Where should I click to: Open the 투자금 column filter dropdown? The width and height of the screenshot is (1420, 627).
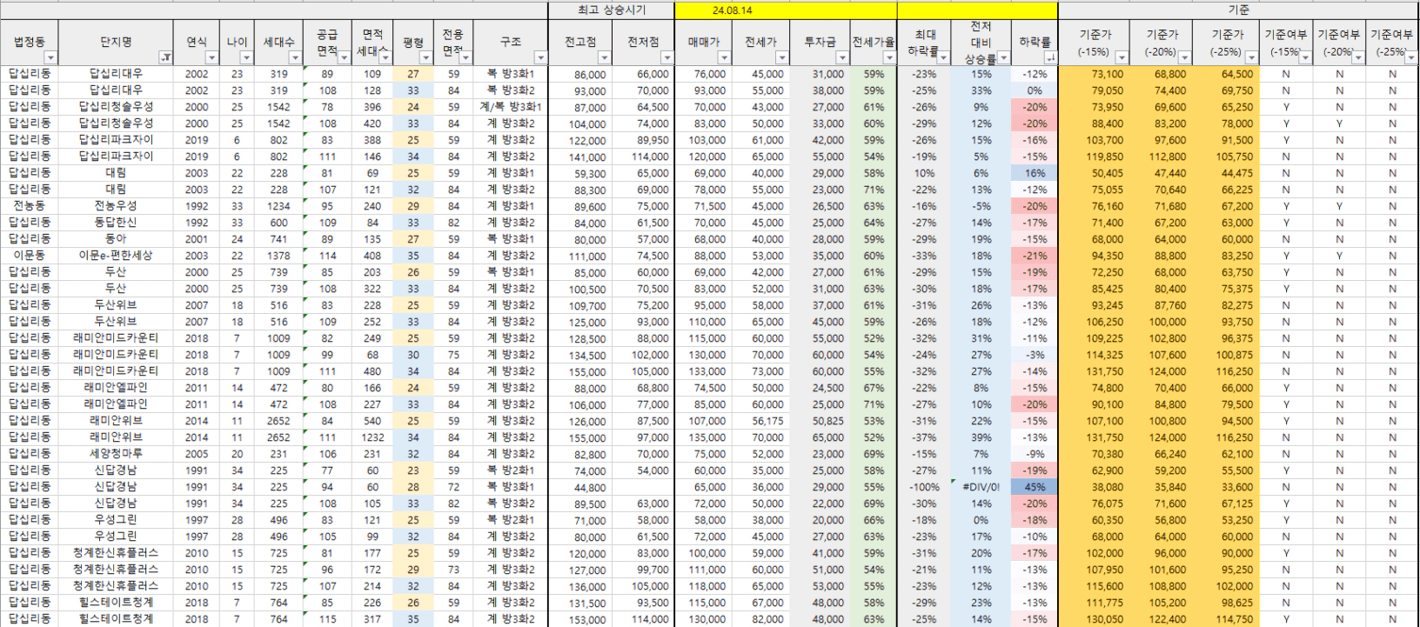pos(841,58)
